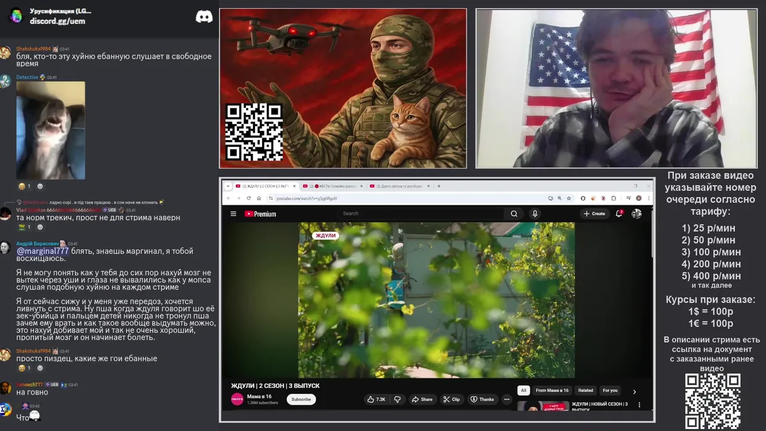Click the @marginal777 mention in chat
The image size is (766, 431).
pyautogui.click(x=42, y=251)
